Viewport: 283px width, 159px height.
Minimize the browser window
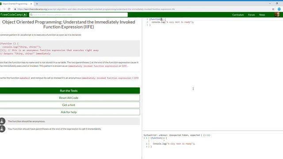click(270, 4)
